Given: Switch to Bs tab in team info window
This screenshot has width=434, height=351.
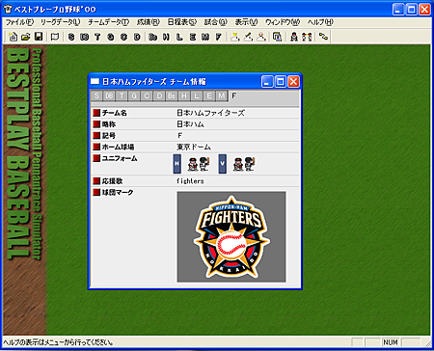Looking at the screenshot, I should coord(172,95).
